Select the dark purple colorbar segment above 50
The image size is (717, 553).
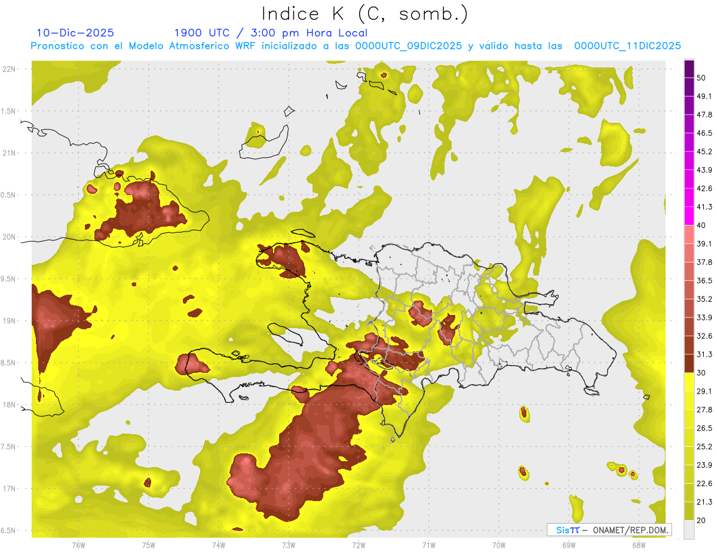click(689, 69)
